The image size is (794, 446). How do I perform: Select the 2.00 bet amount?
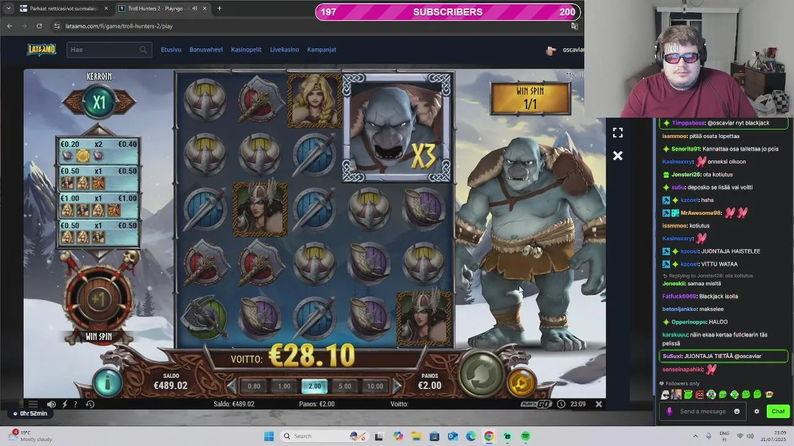[x=314, y=386]
